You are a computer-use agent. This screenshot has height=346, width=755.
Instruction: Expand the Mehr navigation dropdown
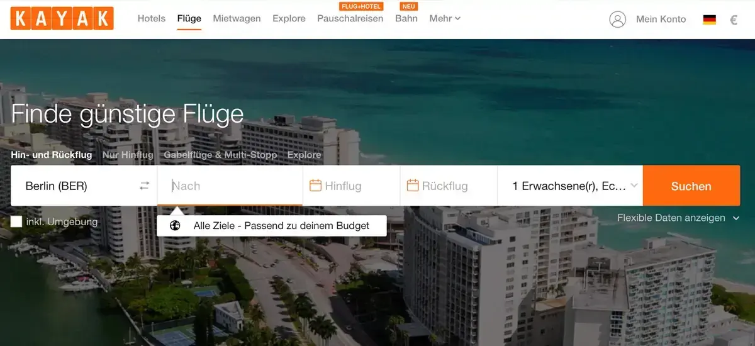445,18
